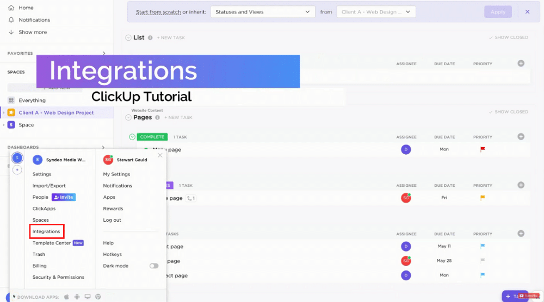Download the Android app

tap(77, 297)
